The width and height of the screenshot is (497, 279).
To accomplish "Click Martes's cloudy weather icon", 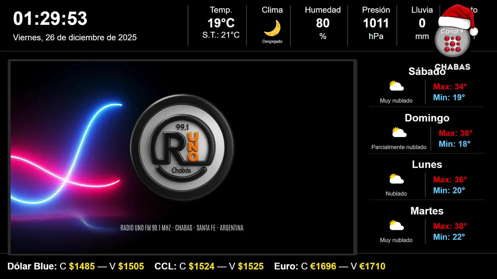I will 396,226.
